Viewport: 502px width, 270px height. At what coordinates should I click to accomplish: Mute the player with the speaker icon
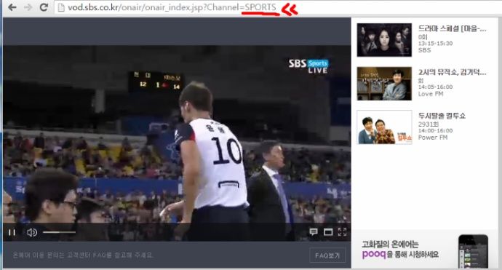(32, 232)
